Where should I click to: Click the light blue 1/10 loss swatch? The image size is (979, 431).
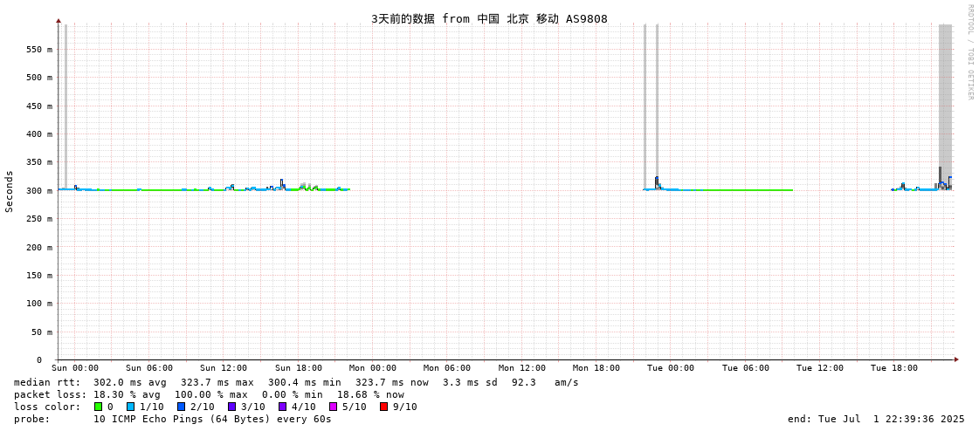pyautogui.click(x=130, y=407)
